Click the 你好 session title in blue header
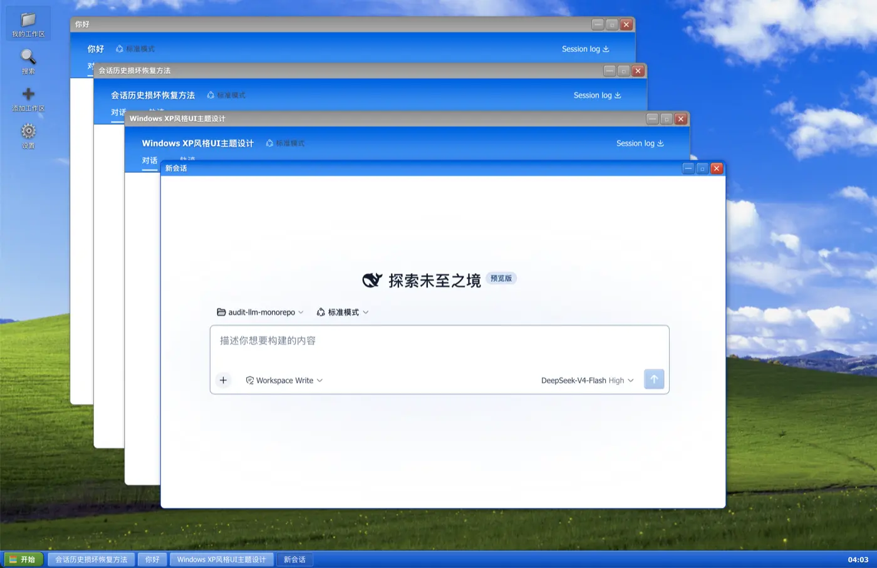 (96, 49)
